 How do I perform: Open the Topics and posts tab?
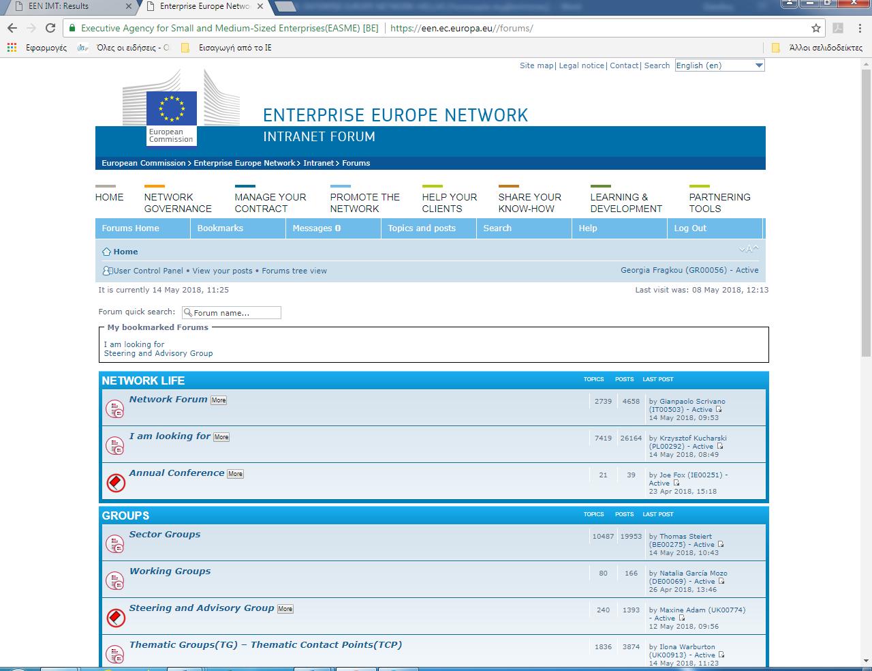click(429, 228)
